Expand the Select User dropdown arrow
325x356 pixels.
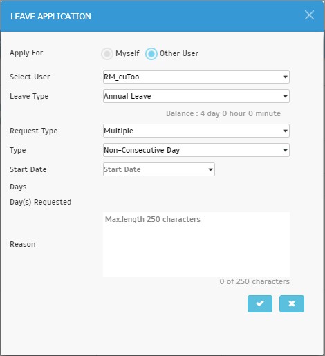point(285,77)
